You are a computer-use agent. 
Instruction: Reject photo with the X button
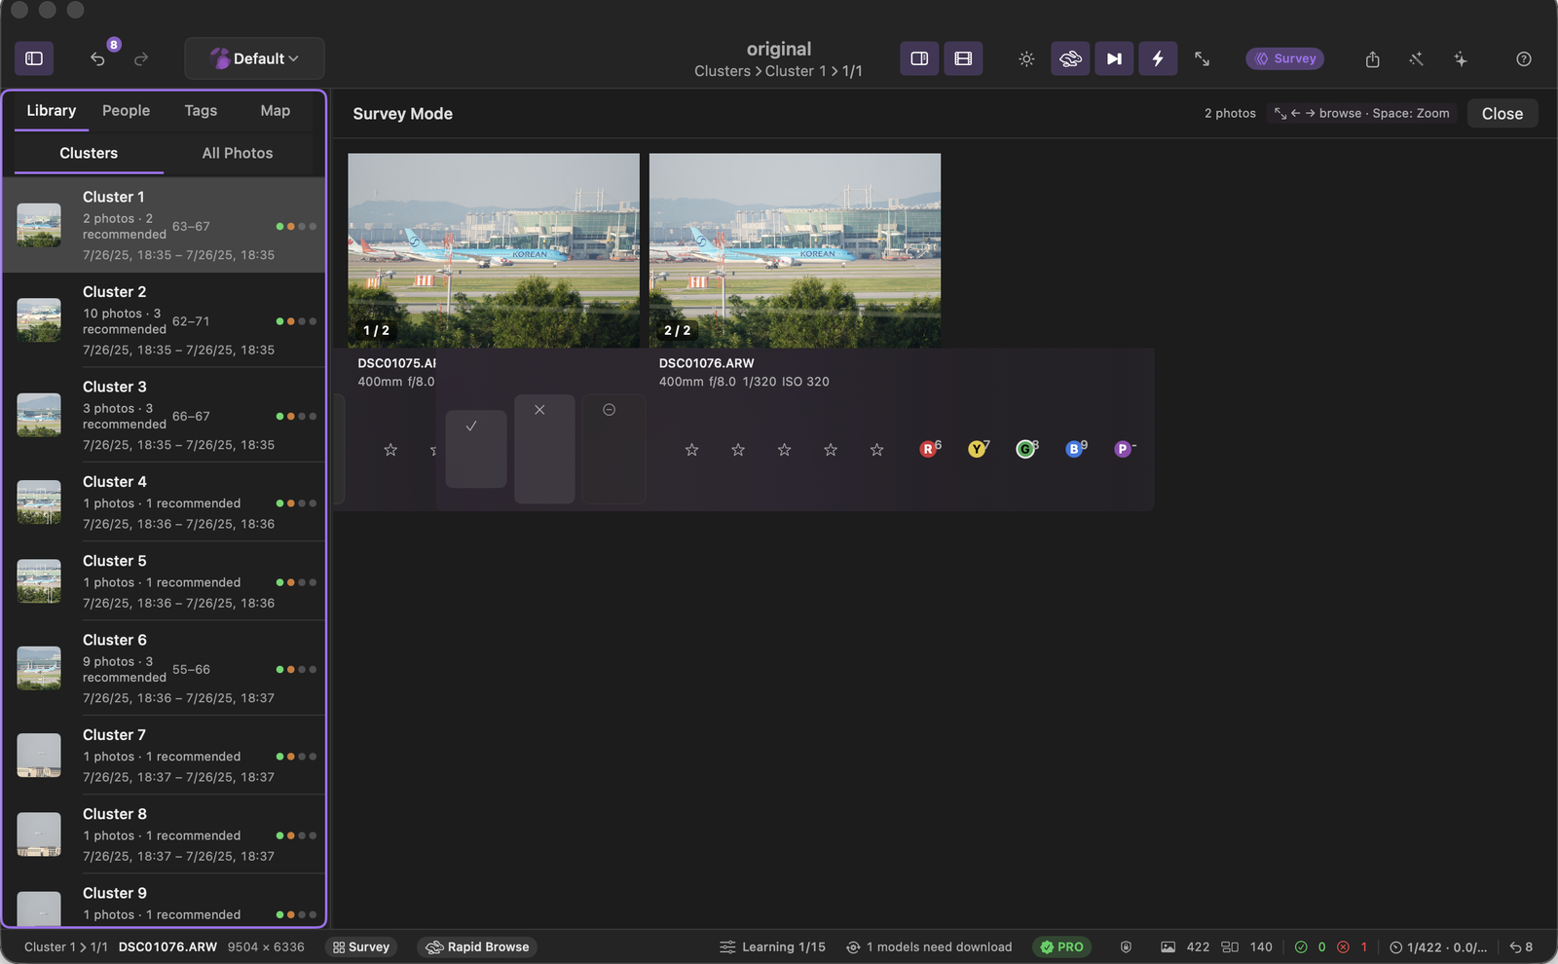[x=543, y=448]
